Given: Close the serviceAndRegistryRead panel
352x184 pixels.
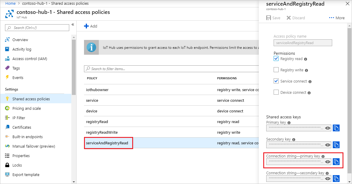Looking at the screenshot, I should pyautogui.click(x=347, y=4).
